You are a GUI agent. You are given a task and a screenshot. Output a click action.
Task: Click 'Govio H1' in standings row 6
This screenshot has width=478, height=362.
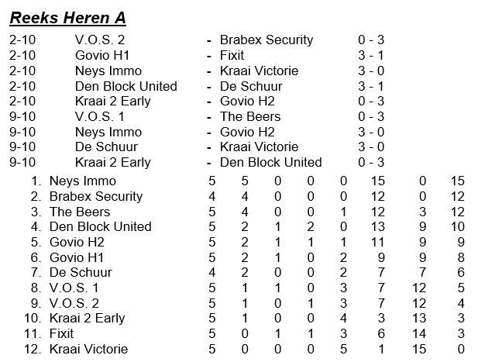coord(77,257)
